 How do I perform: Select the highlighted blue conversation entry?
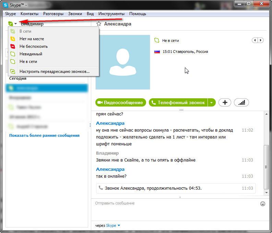(47, 88)
